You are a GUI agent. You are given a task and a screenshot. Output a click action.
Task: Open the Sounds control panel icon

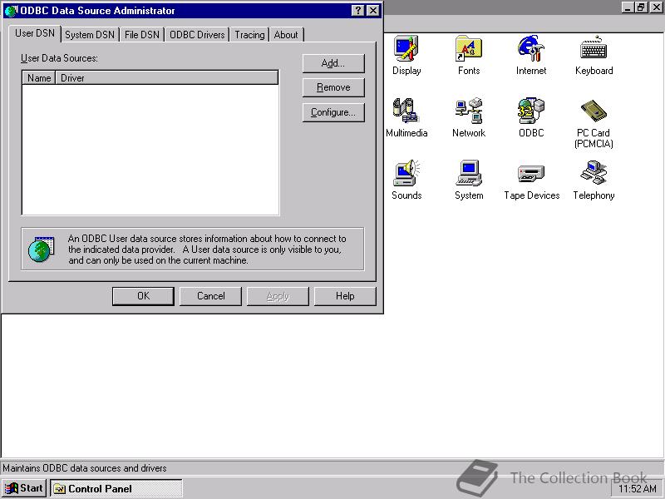click(406, 180)
